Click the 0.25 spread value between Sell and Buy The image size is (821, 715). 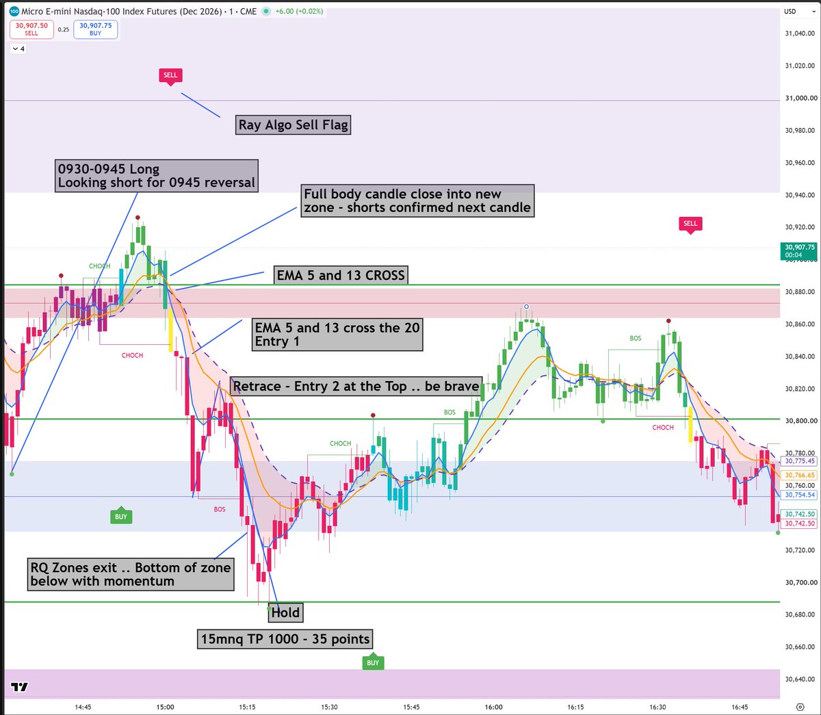(x=64, y=29)
